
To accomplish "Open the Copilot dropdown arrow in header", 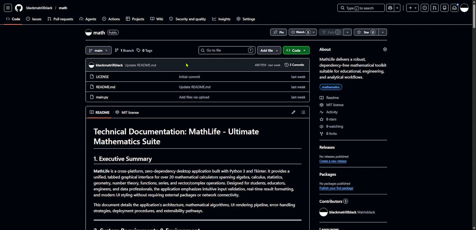I will point(397,8).
